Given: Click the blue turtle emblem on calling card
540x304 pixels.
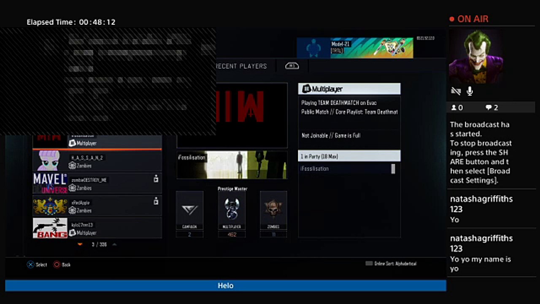Looking at the screenshot, I should pyautogui.click(x=313, y=48).
